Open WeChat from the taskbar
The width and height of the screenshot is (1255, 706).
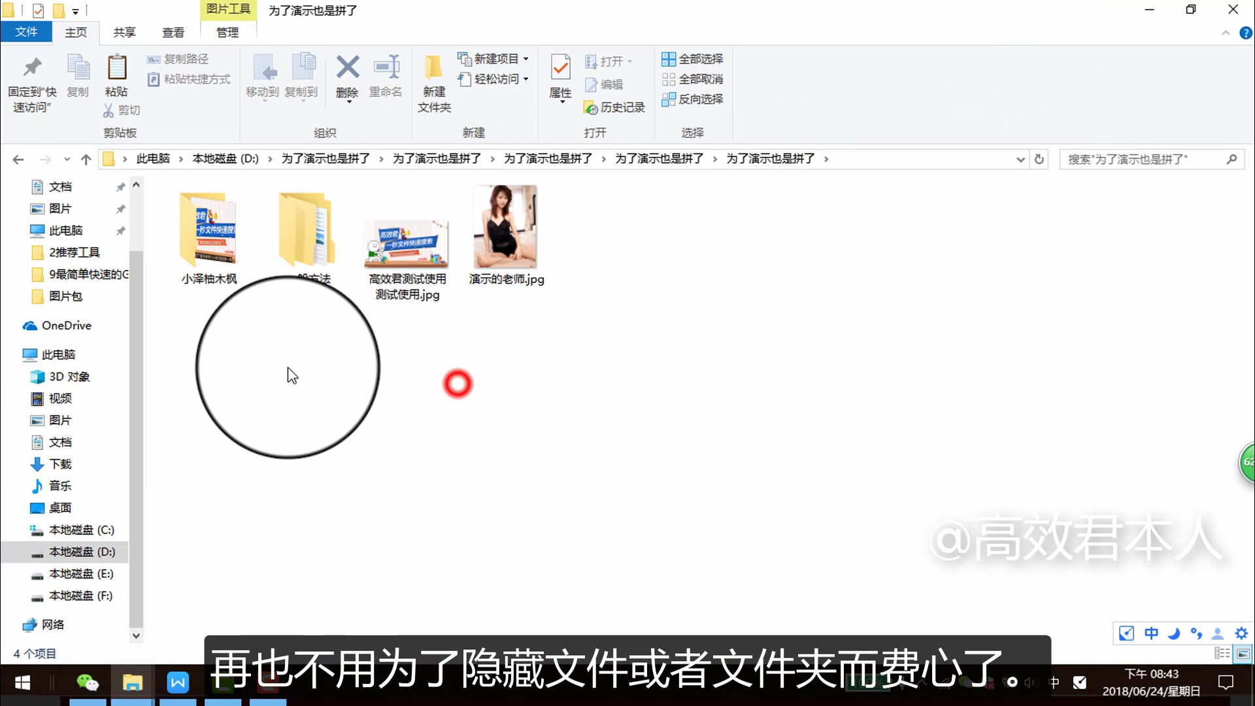pos(88,682)
